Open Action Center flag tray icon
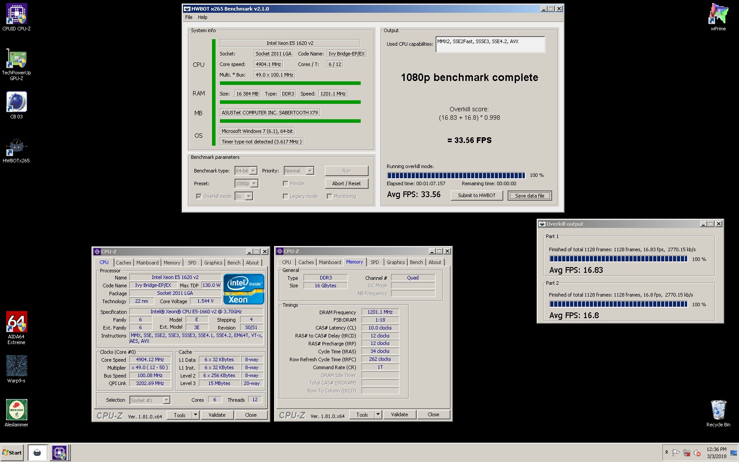This screenshot has width=739, height=462. coord(676,452)
